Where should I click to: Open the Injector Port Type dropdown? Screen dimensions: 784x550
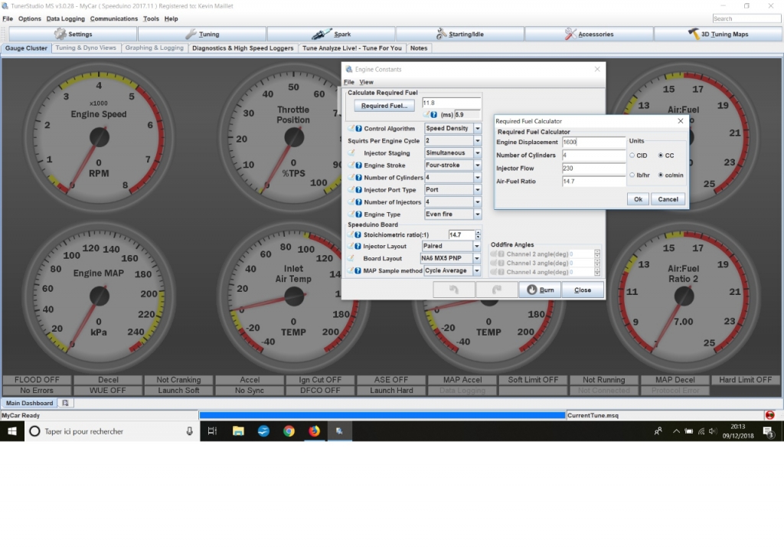click(x=478, y=190)
